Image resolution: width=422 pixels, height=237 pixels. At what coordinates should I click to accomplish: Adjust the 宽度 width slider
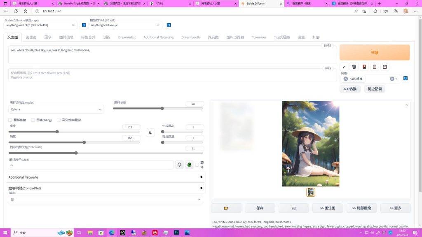[74, 132]
